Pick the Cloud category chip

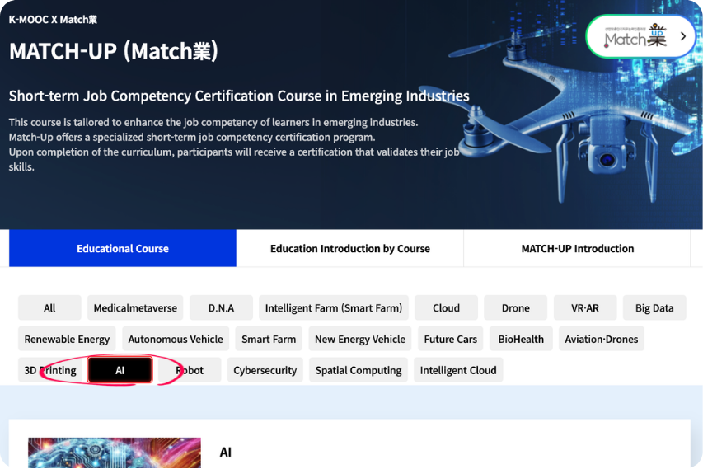tap(446, 308)
